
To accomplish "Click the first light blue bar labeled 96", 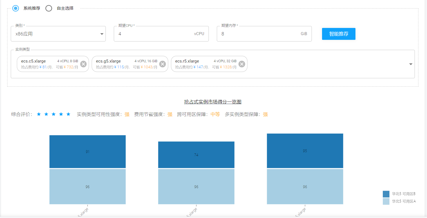I will click(88, 187).
